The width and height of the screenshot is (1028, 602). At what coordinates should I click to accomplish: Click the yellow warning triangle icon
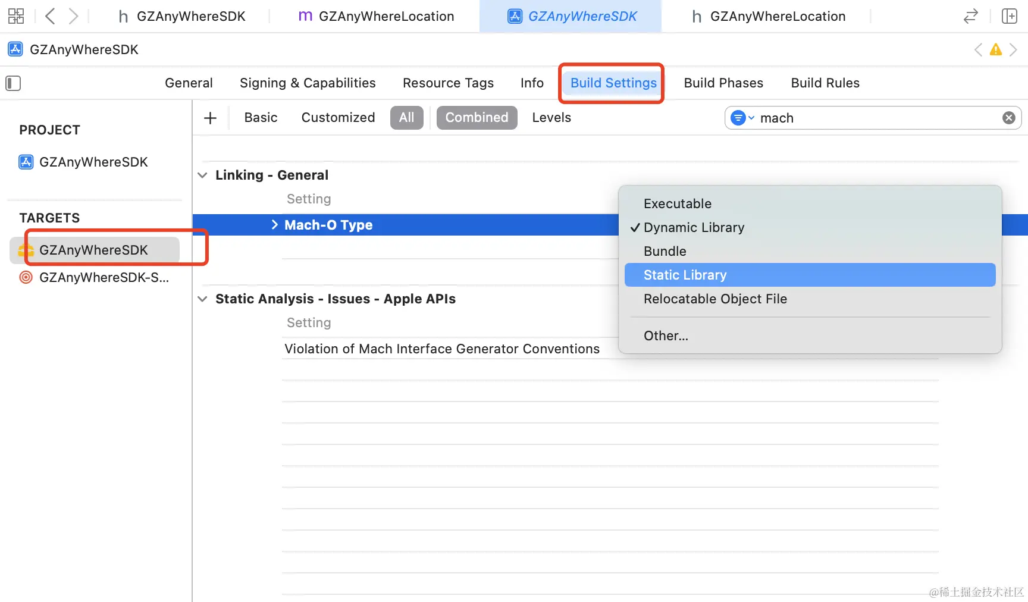(x=995, y=50)
